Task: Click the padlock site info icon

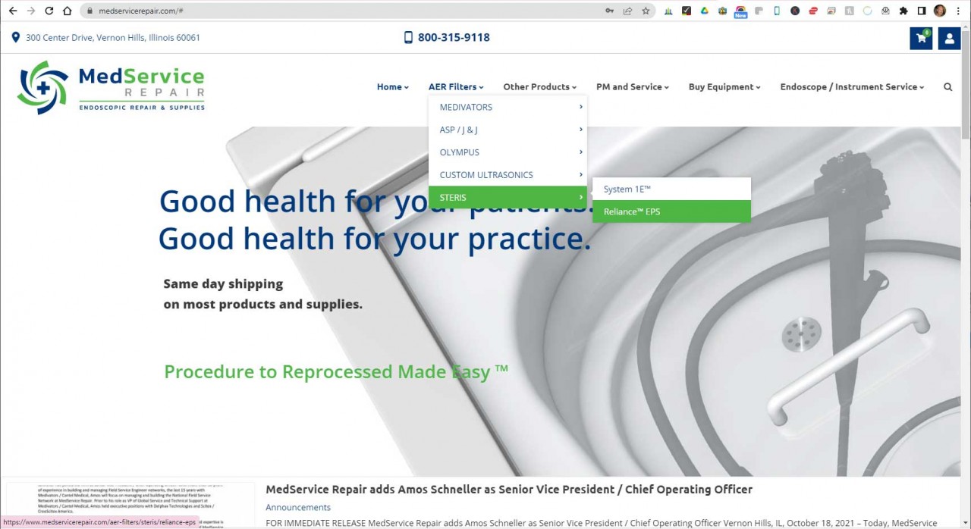Action: [x=90, y=11]
